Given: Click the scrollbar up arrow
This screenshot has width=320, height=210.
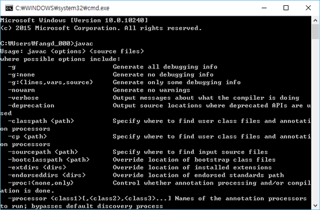Looking at the screenshot, I should click(x=315, y=20).
